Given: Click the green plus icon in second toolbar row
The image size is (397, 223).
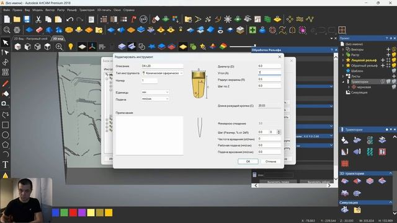Looking at the screenshot, I should tap(252, 30).
